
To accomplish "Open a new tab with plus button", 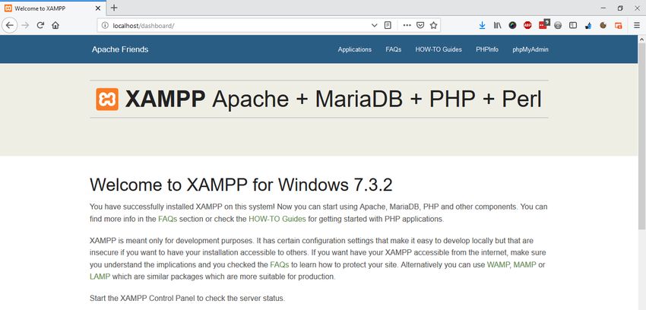I will (x=114, y=8).
